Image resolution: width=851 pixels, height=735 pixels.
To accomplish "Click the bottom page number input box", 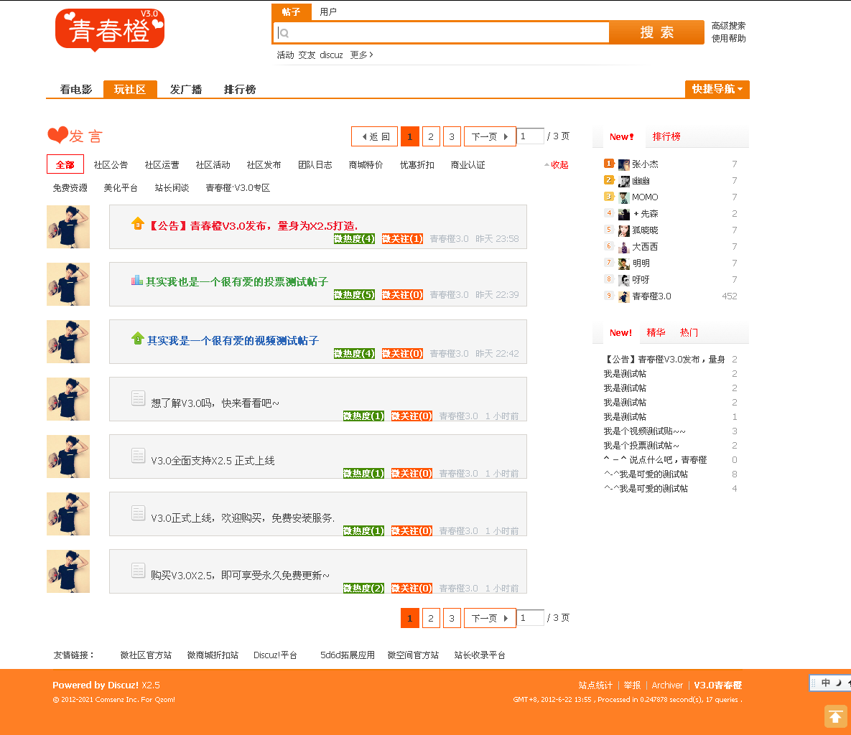I will 530,618.
